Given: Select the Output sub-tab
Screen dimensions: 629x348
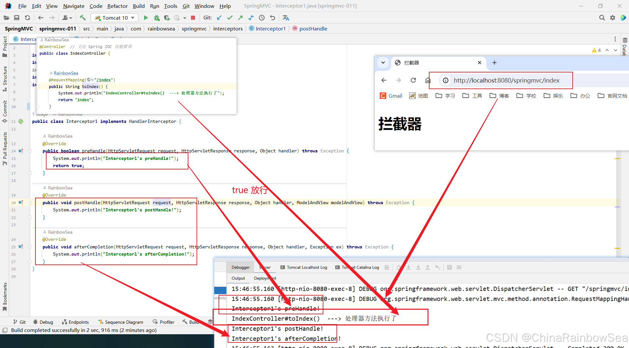Looking at the screenshot, I should (238, 278).
